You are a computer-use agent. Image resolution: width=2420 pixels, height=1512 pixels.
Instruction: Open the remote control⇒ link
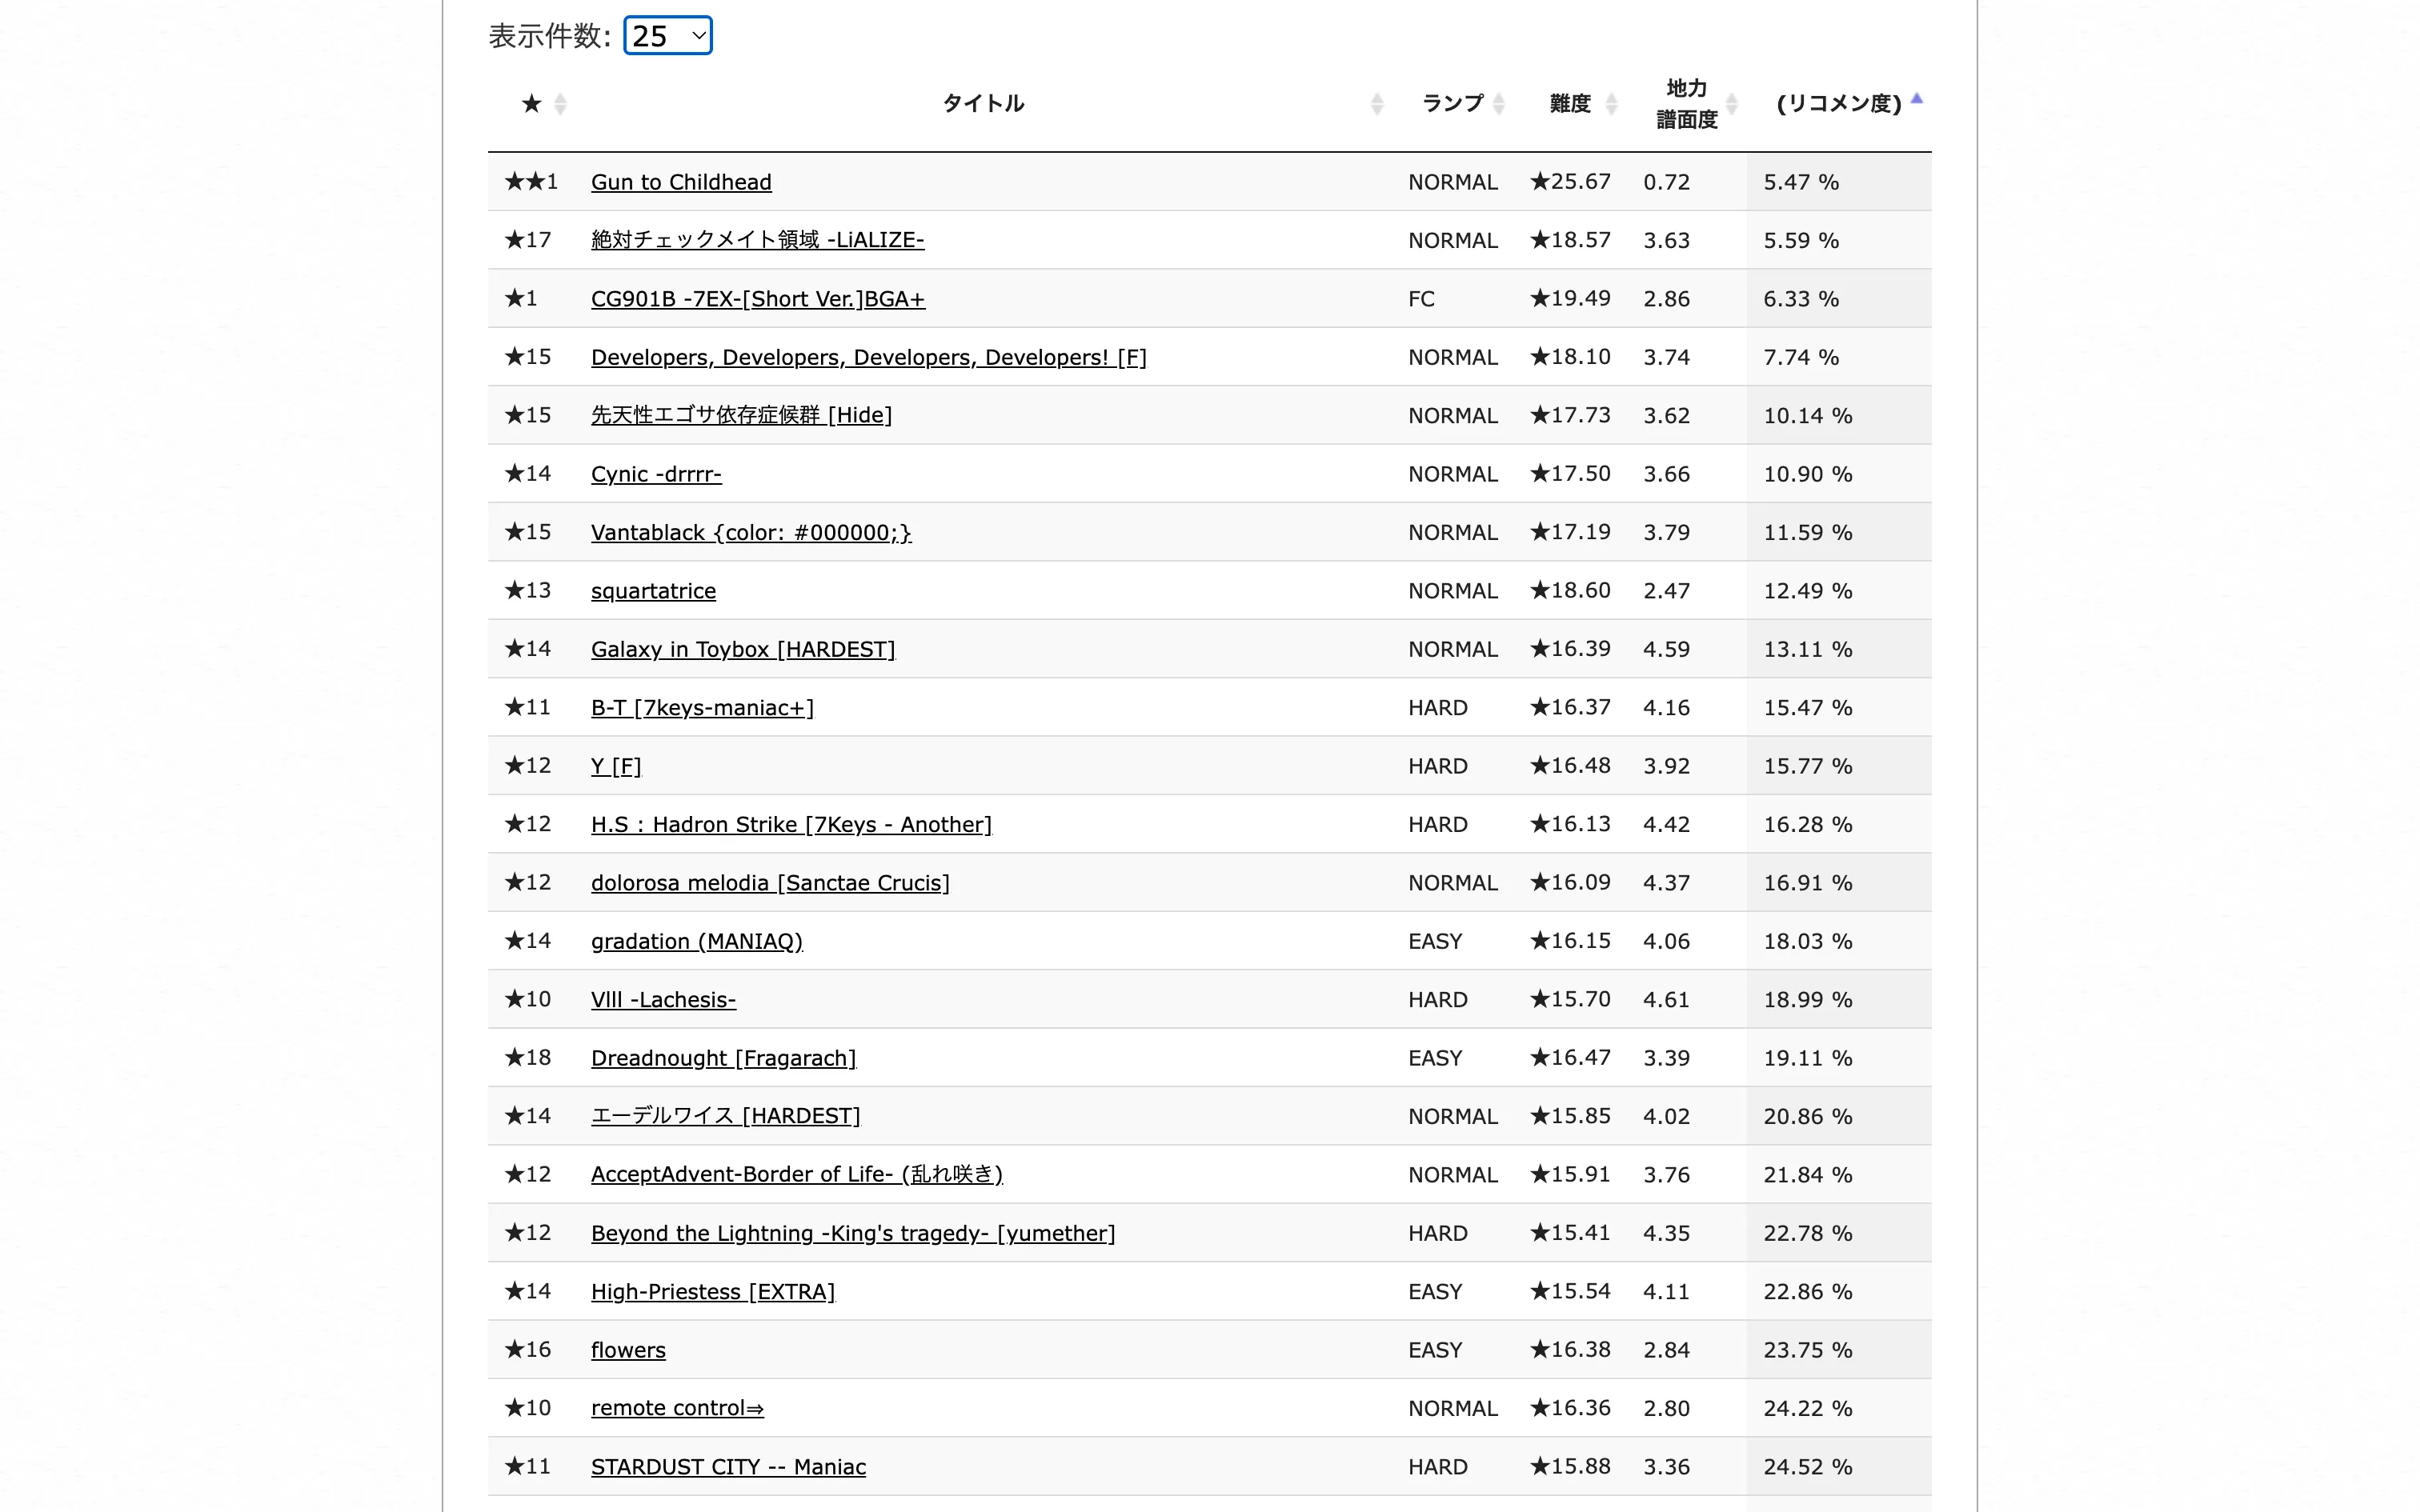(x=677, y=1408)
